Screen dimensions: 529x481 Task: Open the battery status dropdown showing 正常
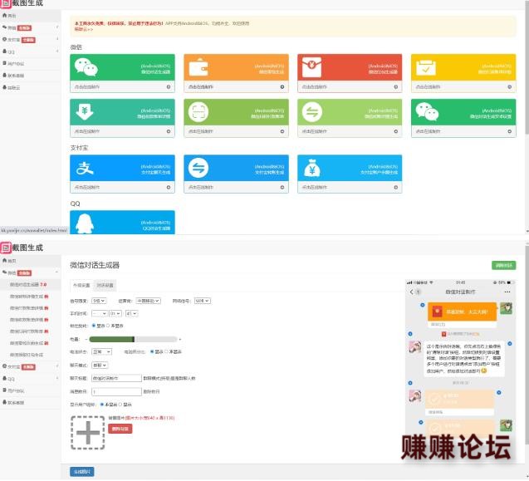click(x=101, y=351)
